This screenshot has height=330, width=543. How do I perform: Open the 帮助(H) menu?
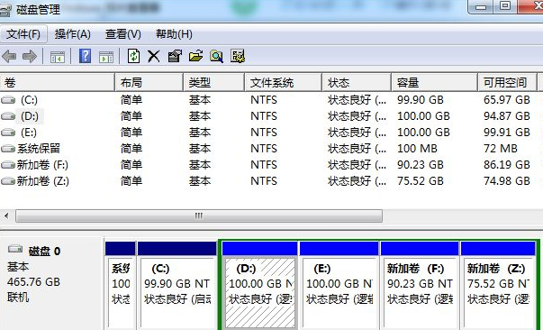click(174, 34)
